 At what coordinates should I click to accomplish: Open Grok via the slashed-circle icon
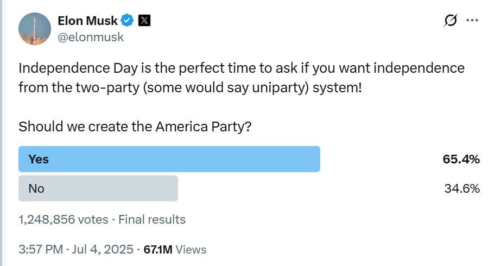tap(450, 21)
